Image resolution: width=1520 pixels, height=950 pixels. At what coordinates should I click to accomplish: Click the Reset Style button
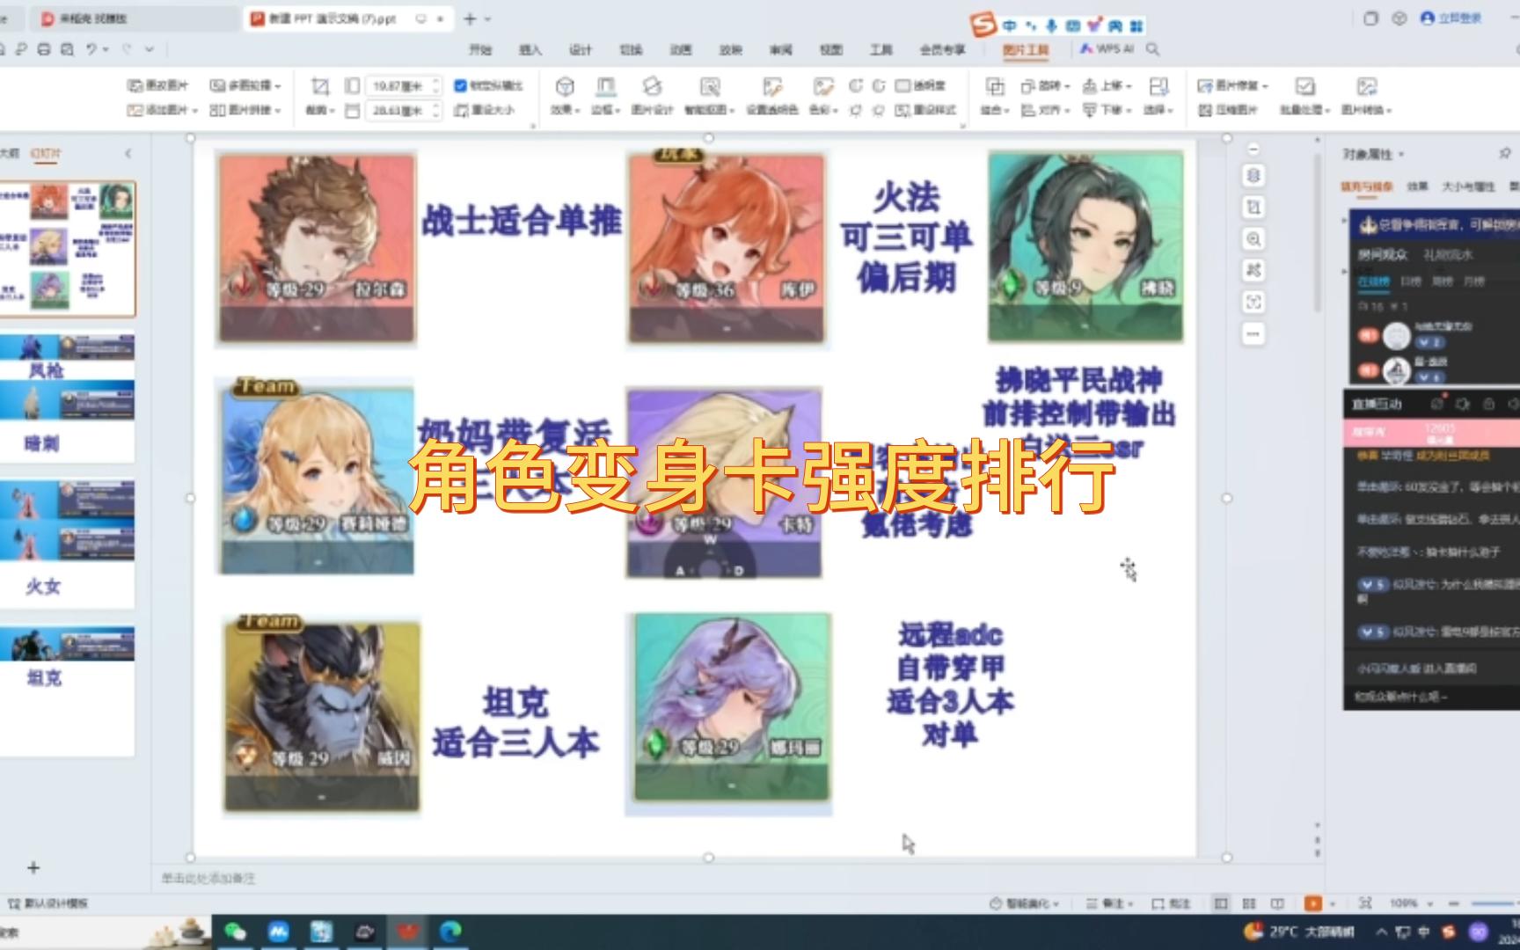[x=925, y=111]
